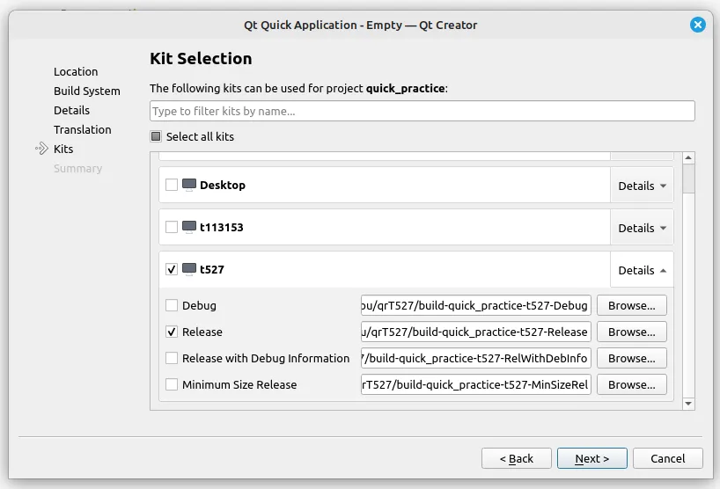This screenshot has height=489, width=720.
Task: Enable the Desktop kit checkbox
Action: (172, 185)
